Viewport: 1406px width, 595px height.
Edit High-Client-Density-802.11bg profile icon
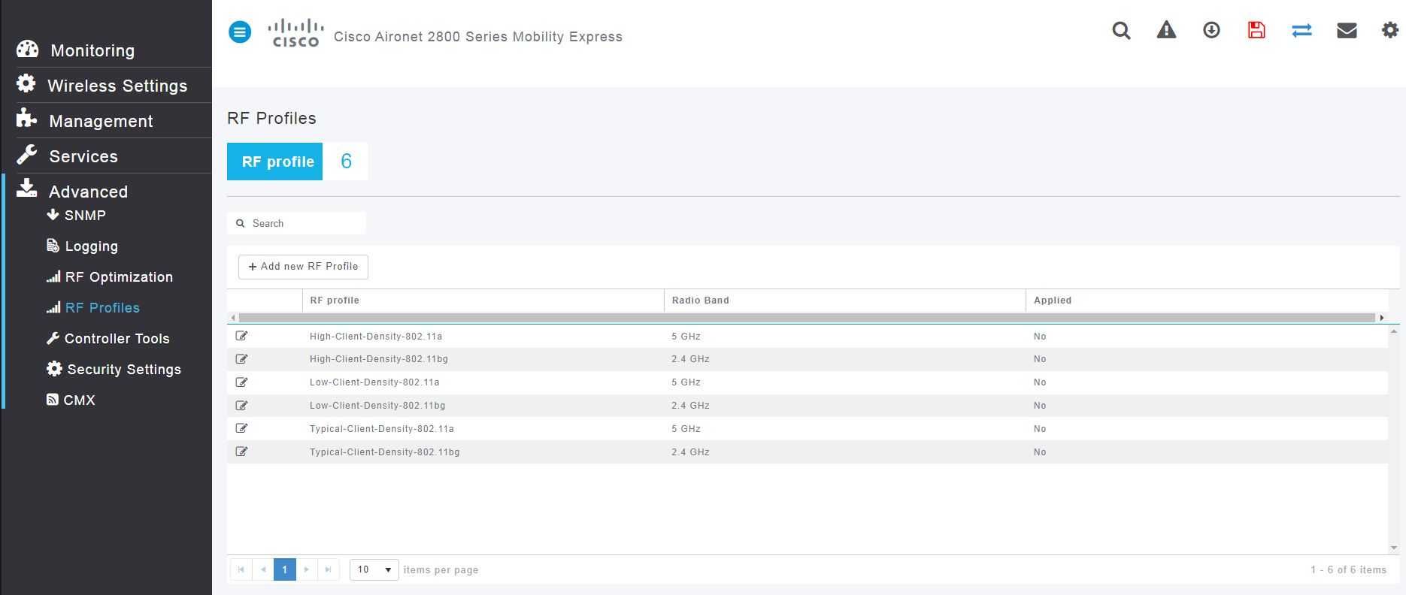pyautogui.click(x=241, y=359)
